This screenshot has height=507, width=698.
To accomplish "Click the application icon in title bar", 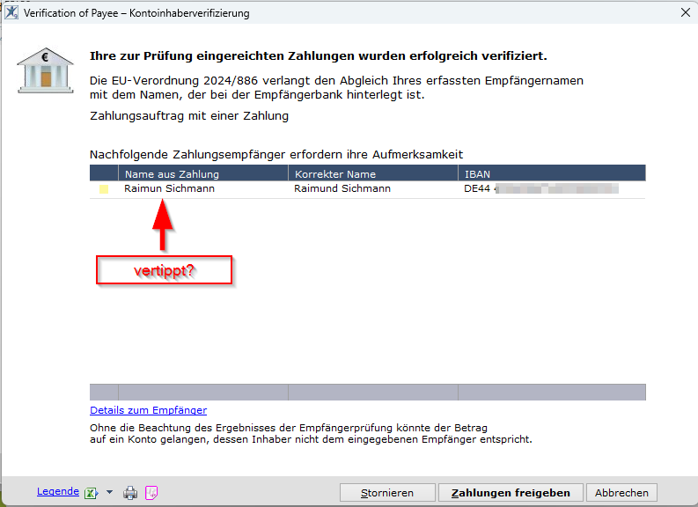I will click(11, 12).
